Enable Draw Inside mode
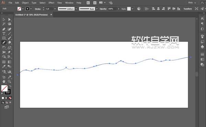206x127 pixels. click(10, 102)
